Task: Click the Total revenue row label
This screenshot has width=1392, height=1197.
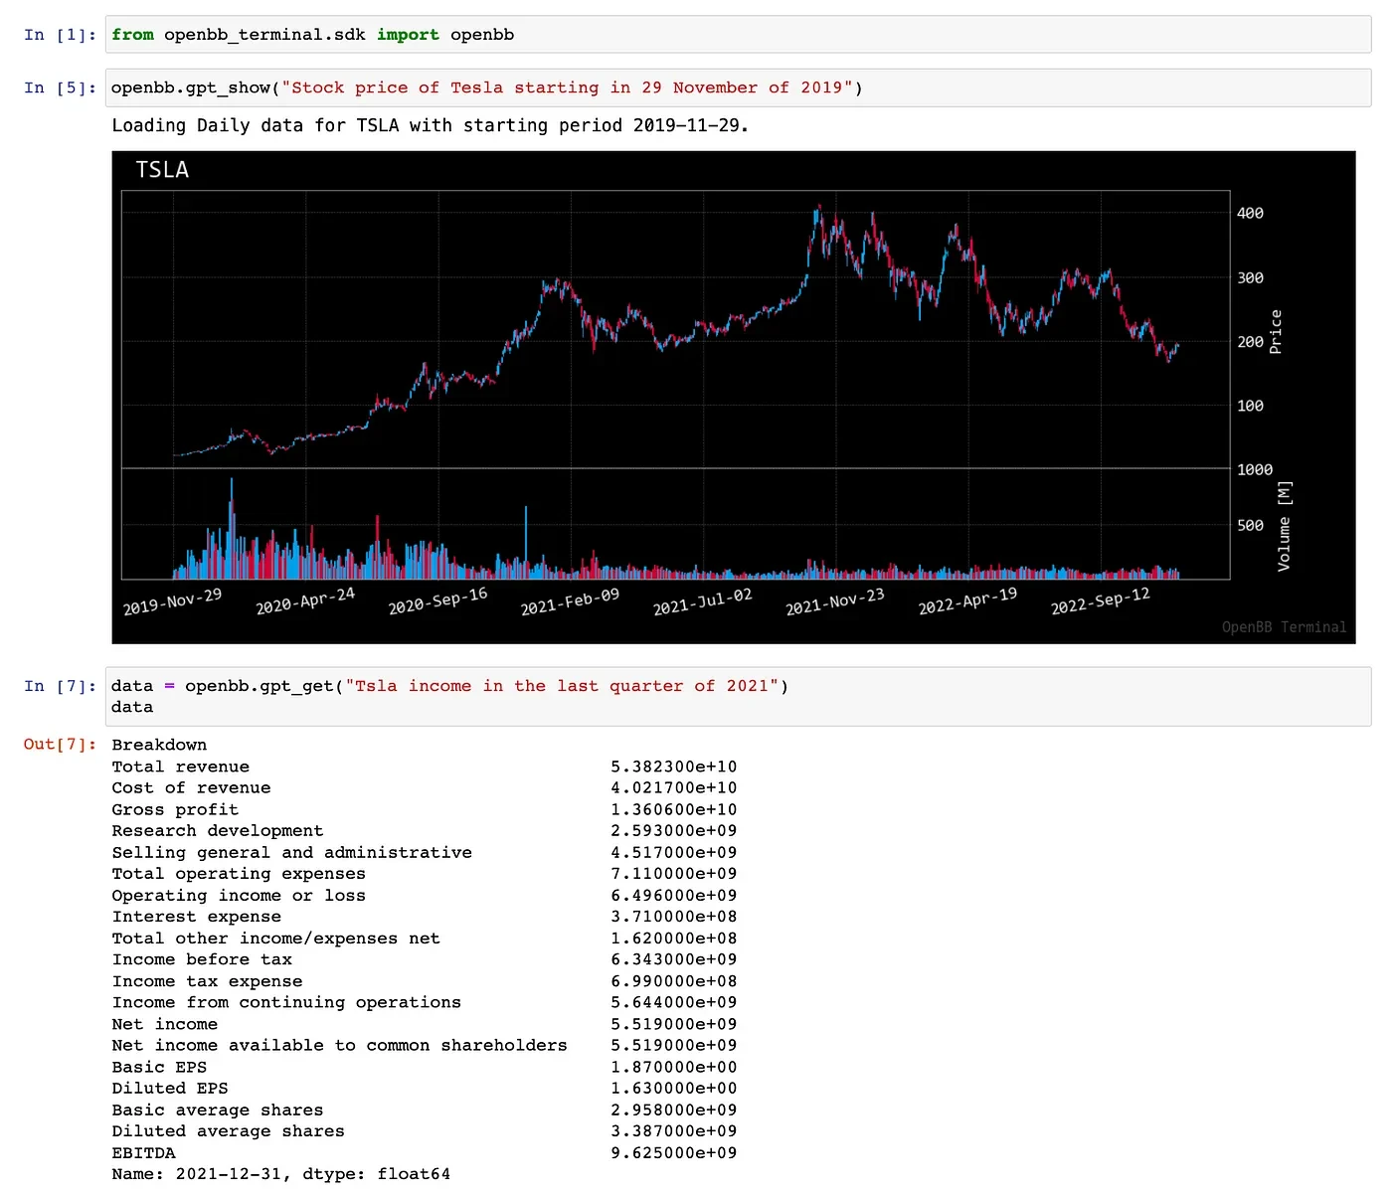Action: [x=181, y=767]
